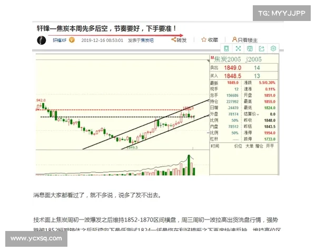Expand the 结算价 dropdown arrow
This screenshot has width=316, height=252.
[258, 114]
